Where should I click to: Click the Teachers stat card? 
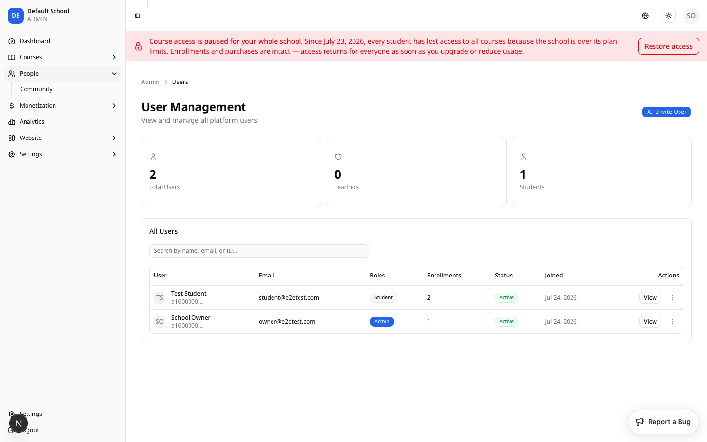coord(416,172)
